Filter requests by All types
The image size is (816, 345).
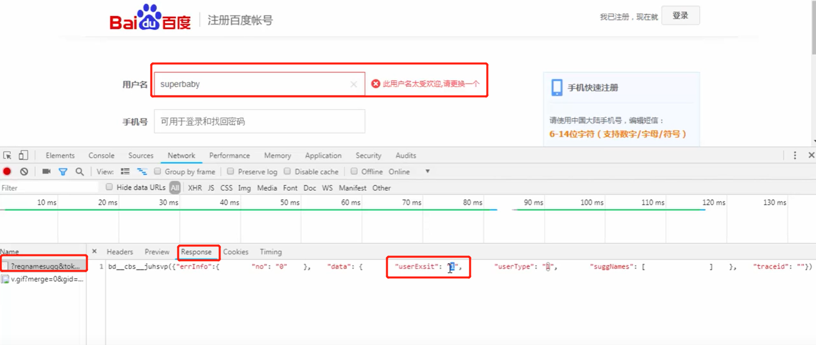click(x=175, y=188)
